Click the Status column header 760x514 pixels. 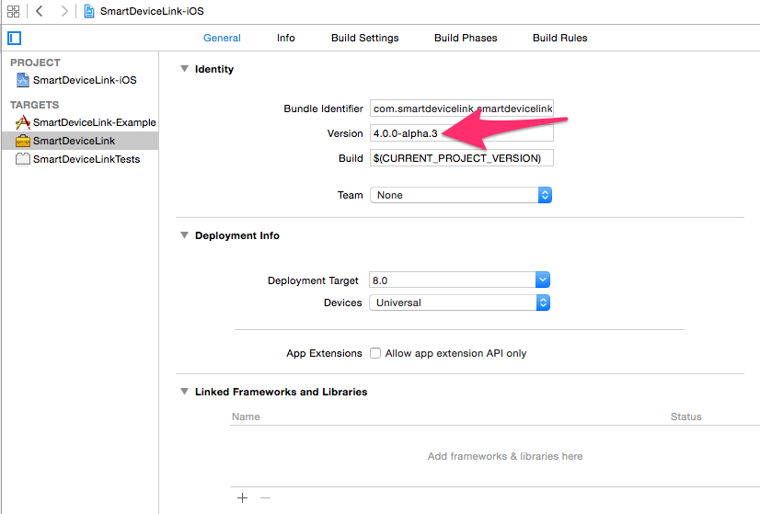(x=685, y=417)
